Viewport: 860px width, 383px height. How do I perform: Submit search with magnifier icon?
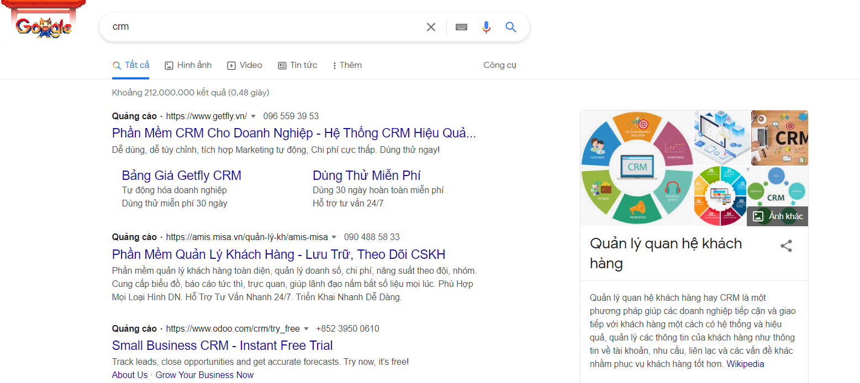[511, 27]
